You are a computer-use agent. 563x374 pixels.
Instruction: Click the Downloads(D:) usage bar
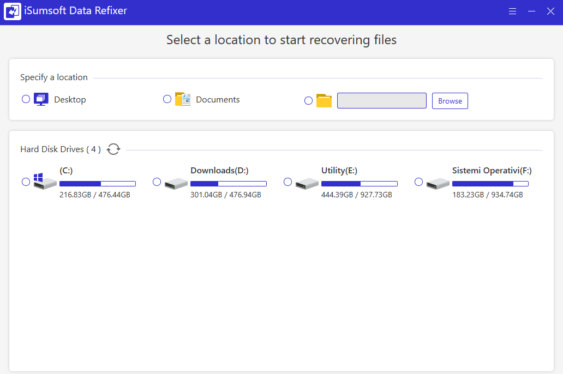tap(229, 184)
